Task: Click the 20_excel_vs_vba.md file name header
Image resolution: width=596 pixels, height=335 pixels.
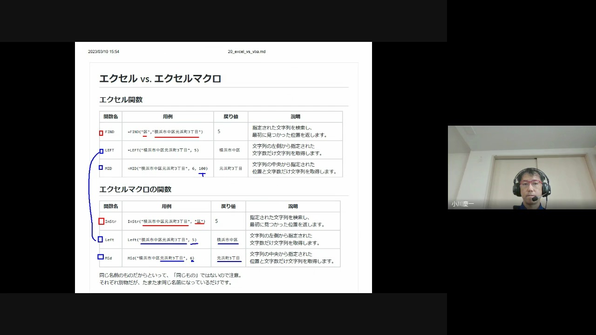Action: 246,52
